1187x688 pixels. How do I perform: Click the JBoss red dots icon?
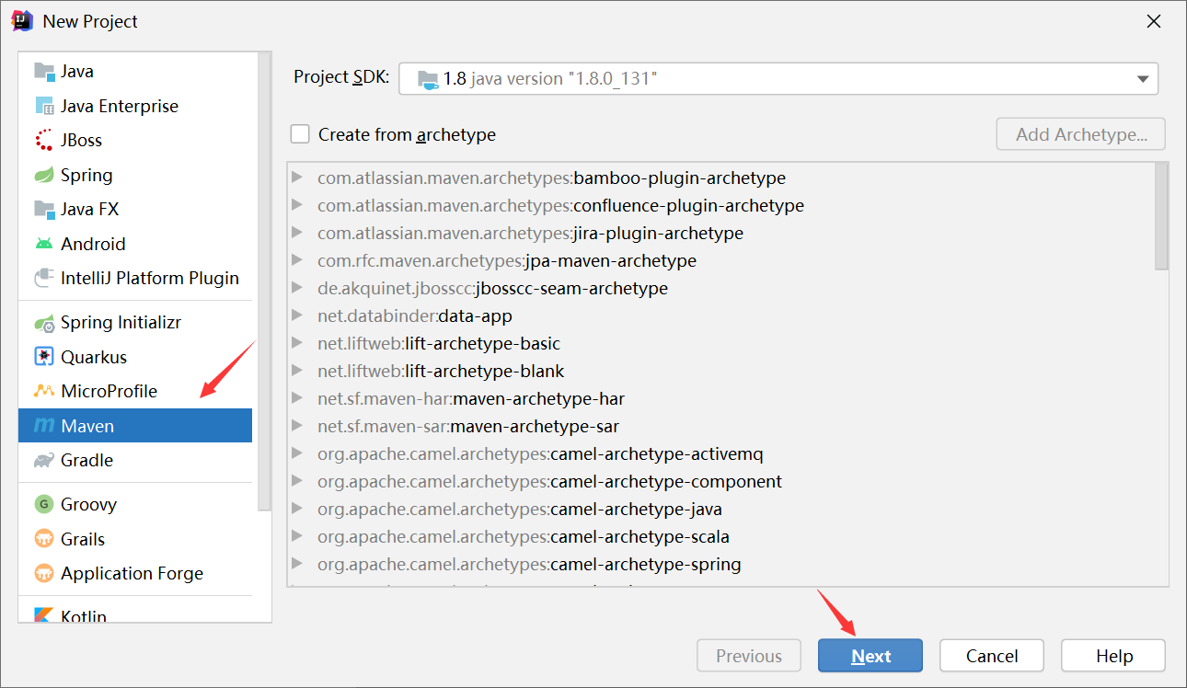[44, 141]
